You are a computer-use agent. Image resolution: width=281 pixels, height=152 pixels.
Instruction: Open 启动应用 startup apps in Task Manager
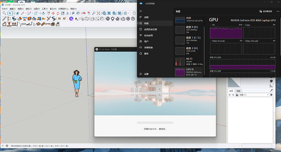click(155, 35)
